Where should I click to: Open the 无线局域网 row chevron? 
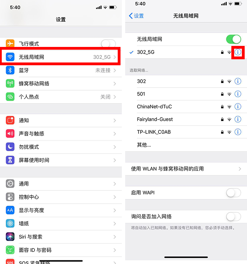pos(115,57)
